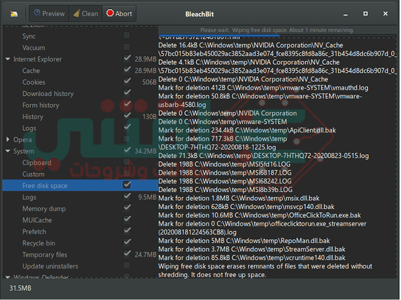Maximize the BleachBit window
The height and width of the screenshot is (300, 401).
pyautogui.click(x=365, y=14)
